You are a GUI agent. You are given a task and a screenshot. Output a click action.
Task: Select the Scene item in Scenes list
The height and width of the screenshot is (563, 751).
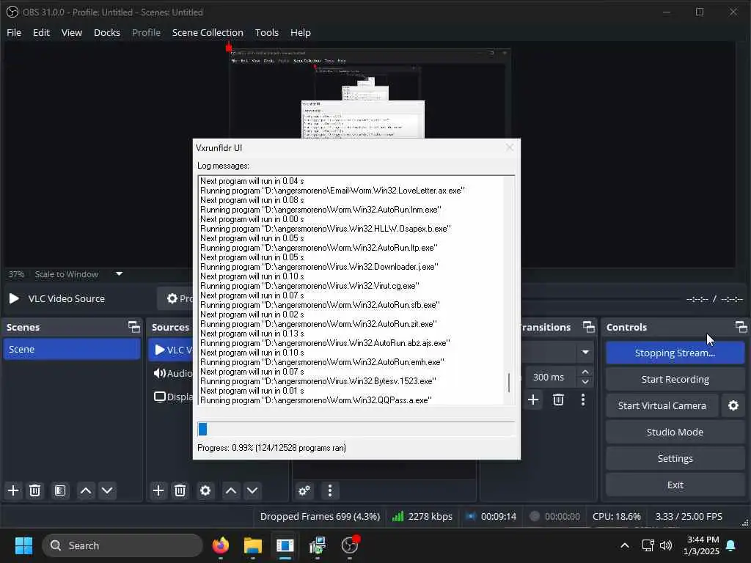tap(72, 349)
